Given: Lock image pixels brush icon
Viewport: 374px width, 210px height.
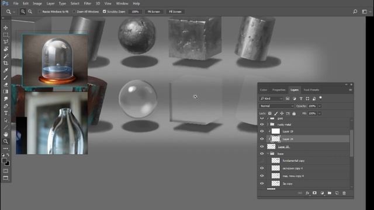Looking at the screenshot, I should (x=276, y=114).
